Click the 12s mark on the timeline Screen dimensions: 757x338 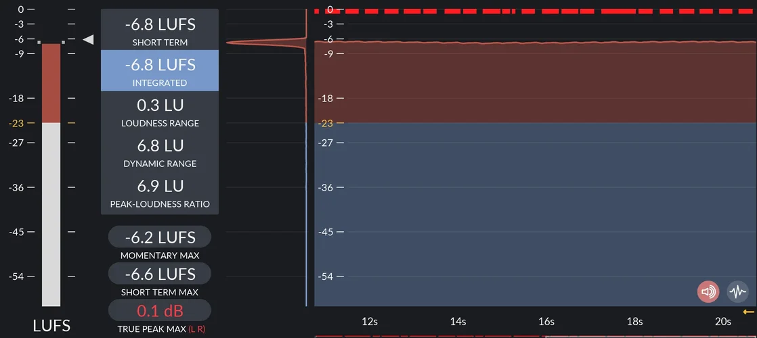click(370, 322)
